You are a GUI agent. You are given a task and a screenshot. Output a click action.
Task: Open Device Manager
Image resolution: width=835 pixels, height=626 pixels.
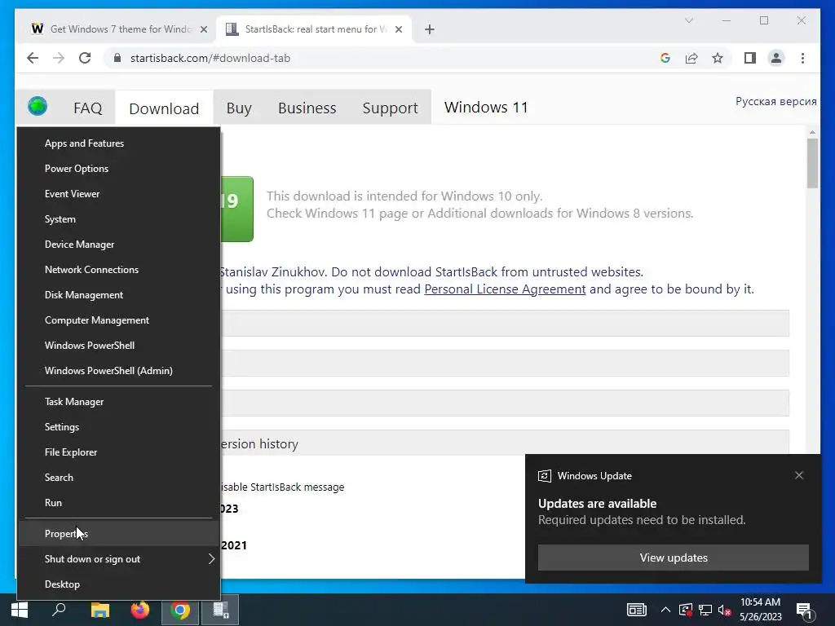[119, 245]
